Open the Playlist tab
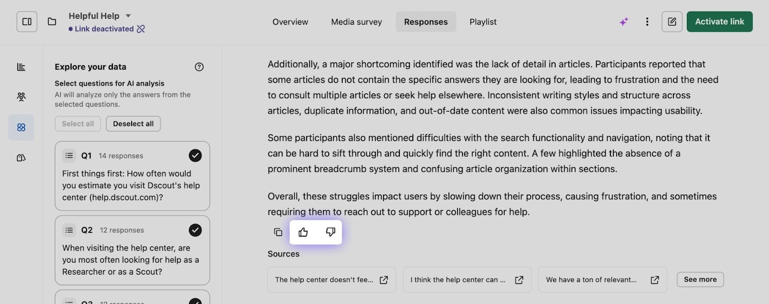 (483, 22)
